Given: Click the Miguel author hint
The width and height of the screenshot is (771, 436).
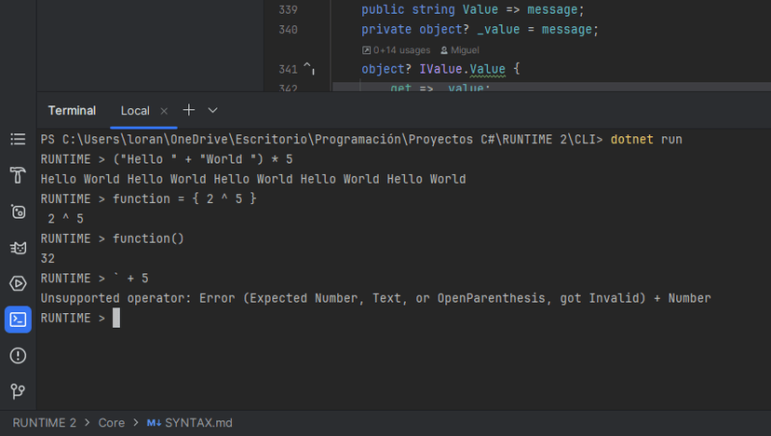Looking at the screenshot, I should [x=459, y=49].
